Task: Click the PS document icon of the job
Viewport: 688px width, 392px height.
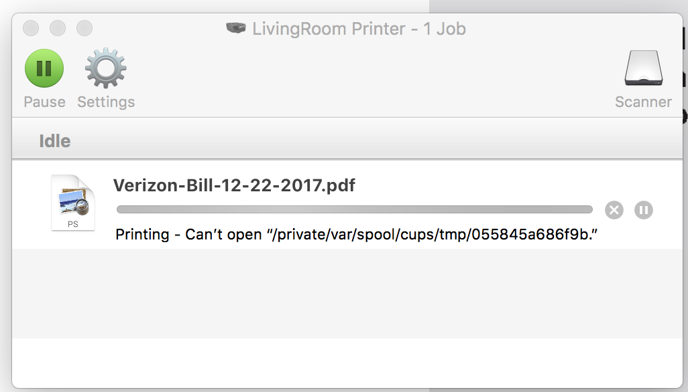Action: (72, 203)
